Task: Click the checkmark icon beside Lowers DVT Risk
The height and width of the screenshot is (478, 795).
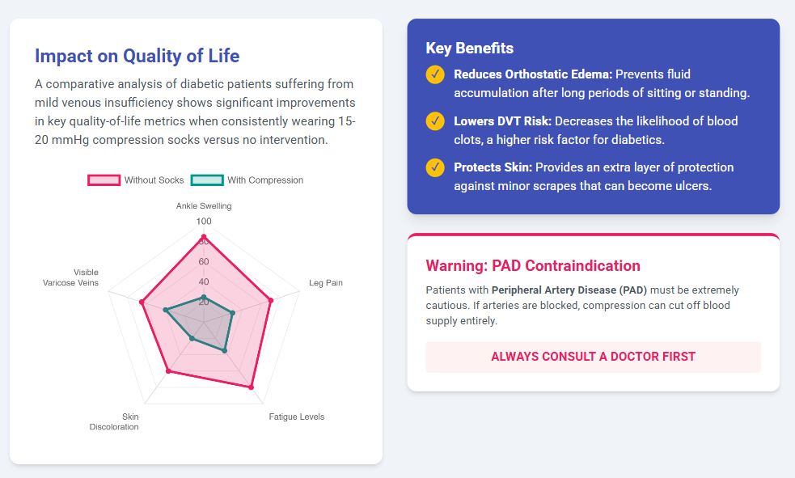Action: click(435, 121)
